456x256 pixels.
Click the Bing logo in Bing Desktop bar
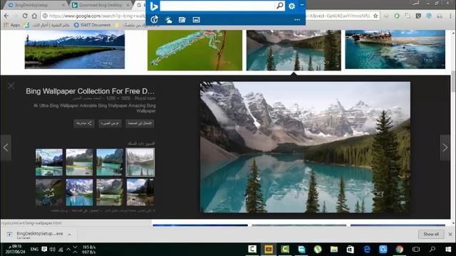(x=154, y=6)
